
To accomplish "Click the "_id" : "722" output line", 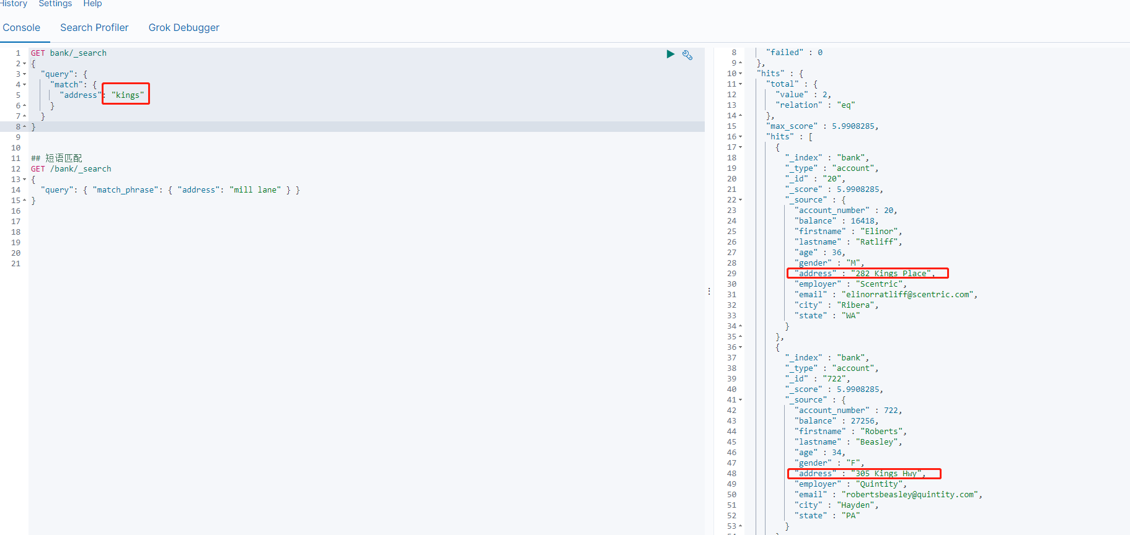I will coord(818,379).
